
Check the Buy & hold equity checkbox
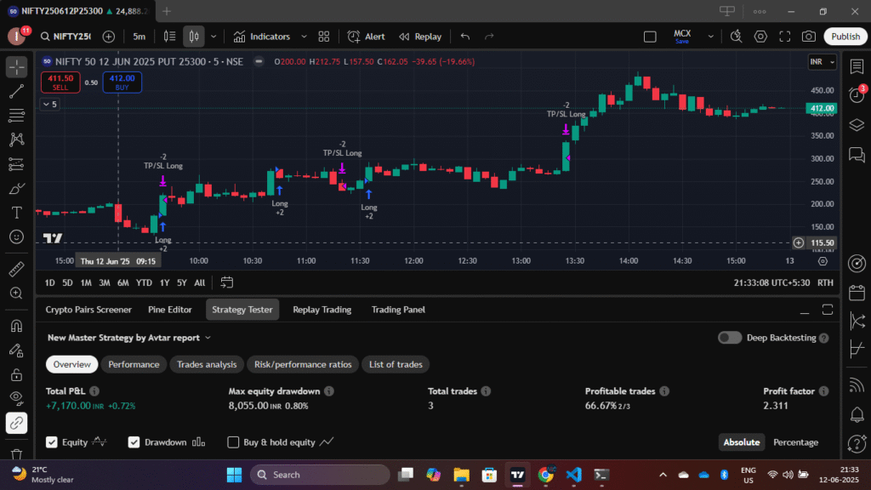(x=233, y=442)
